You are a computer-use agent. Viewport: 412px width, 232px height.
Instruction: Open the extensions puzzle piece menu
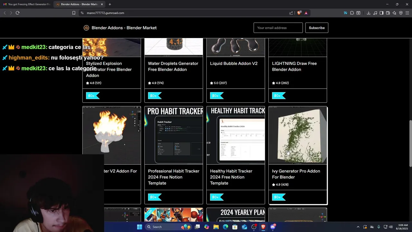pyautogui.click(x=352, y=13)
